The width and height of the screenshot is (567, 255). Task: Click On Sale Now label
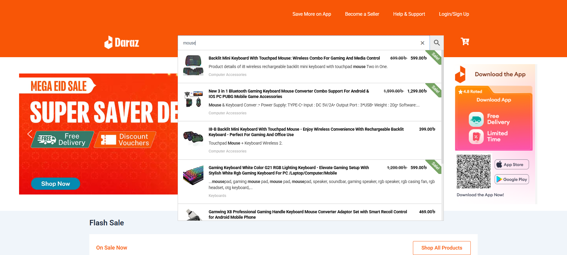112,248
